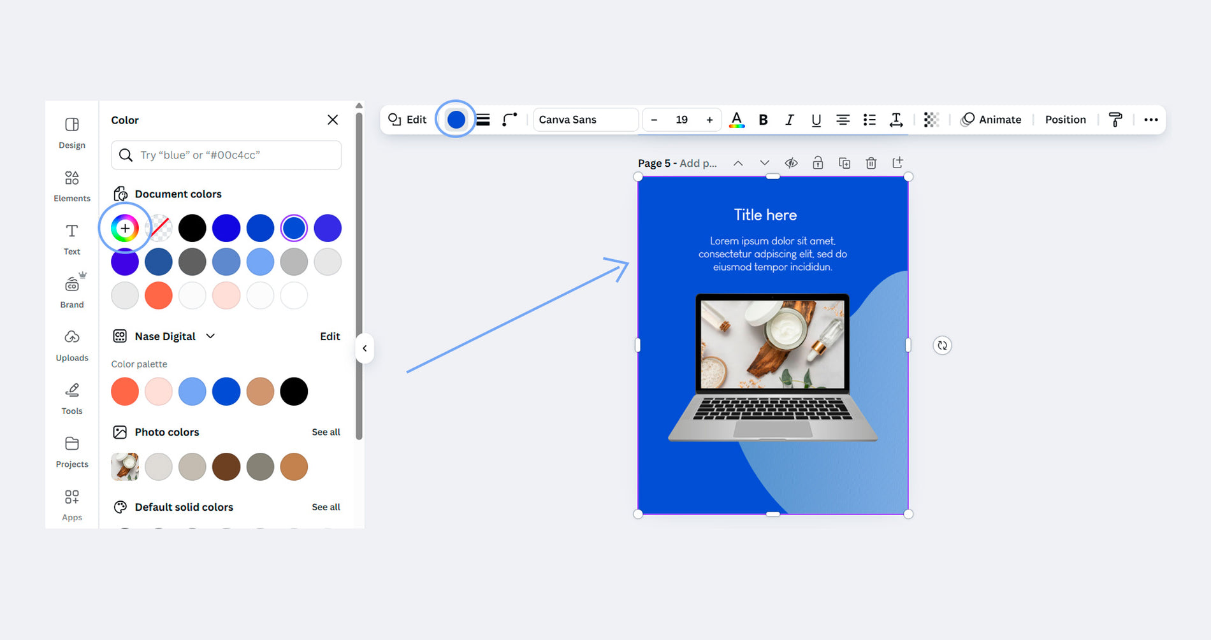Toggle italic text style

(x=789, y=120)
